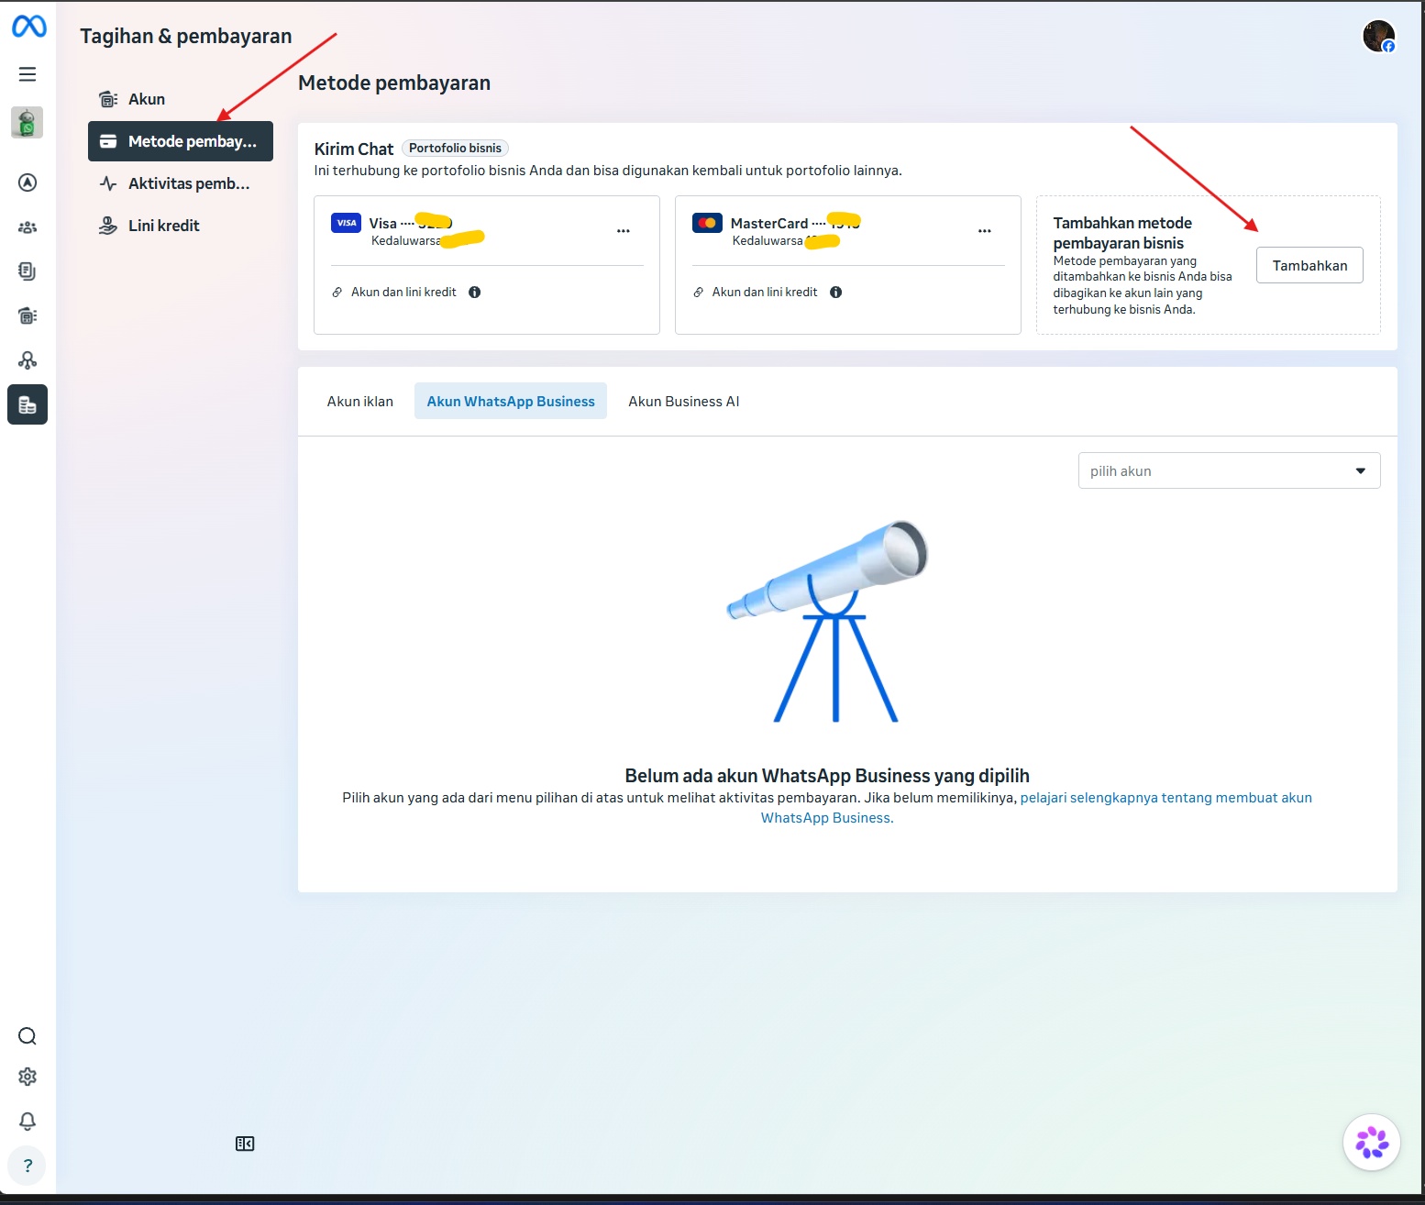The image size is (1425, 1205).
Task: Open the hamburger menu in the left rail
Action: [x=28, y=74]
